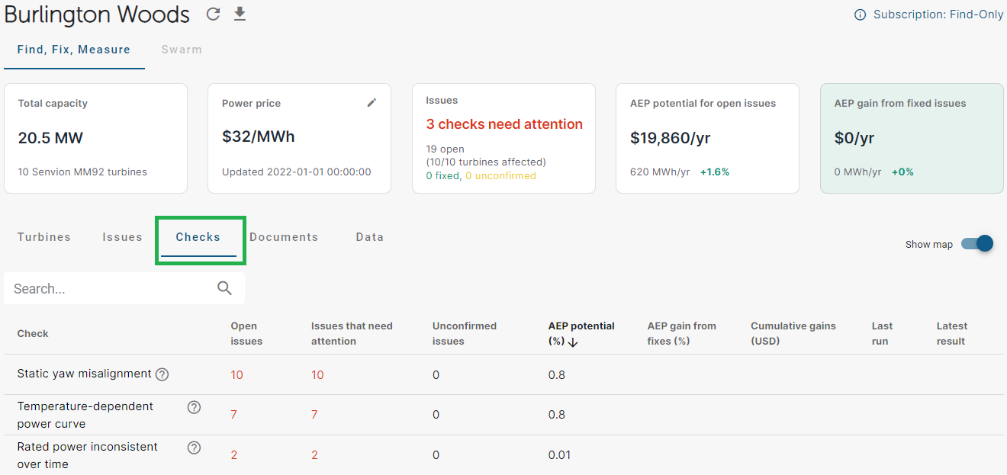Screen dimensions: 1007x475
Task: Sort by AEP gain from fixes (%) column
Action: [682, 333]
